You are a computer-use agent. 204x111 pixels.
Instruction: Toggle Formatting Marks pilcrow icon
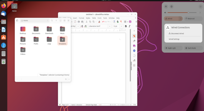[x=121, y=22]
